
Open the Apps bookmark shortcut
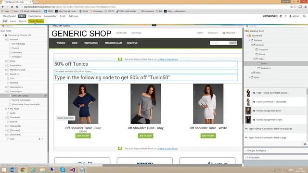(x=5, y=11)
